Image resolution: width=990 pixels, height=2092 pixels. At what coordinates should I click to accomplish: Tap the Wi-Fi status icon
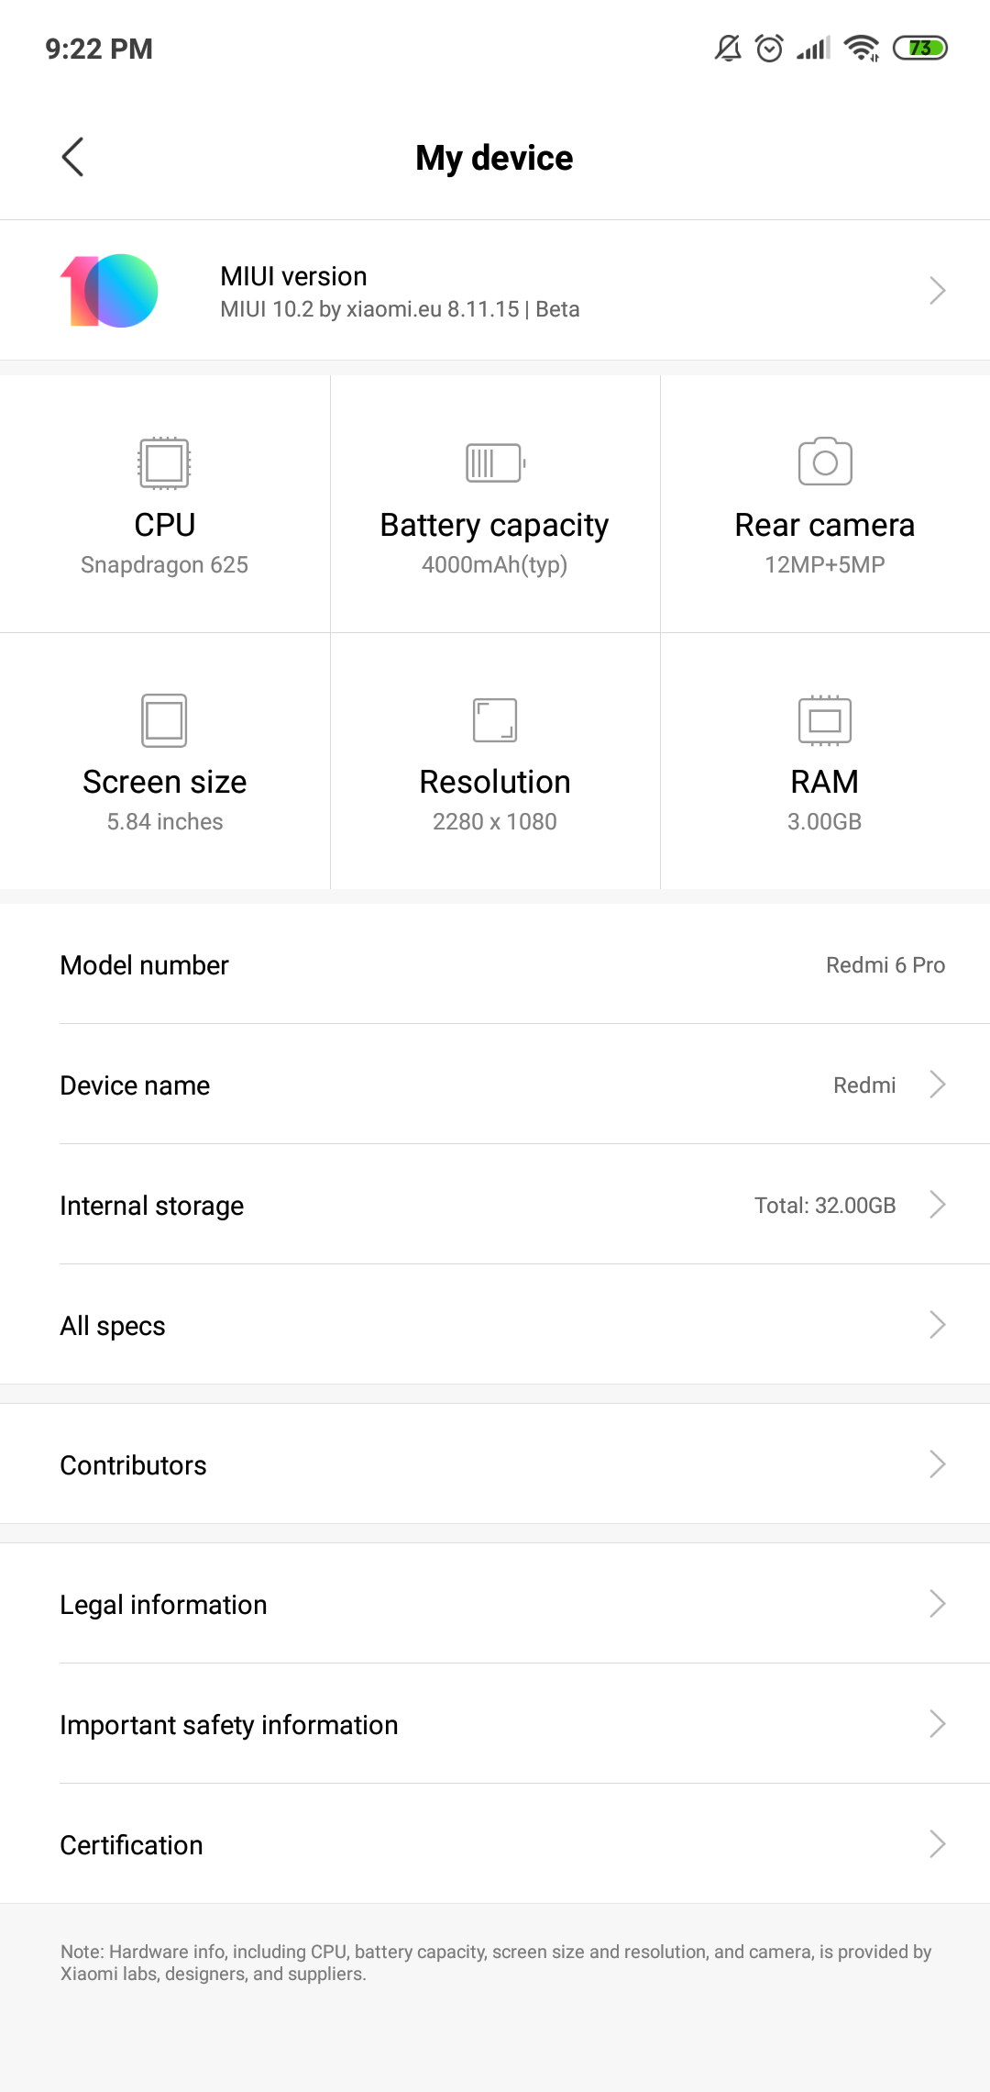(x=862, y=48)
